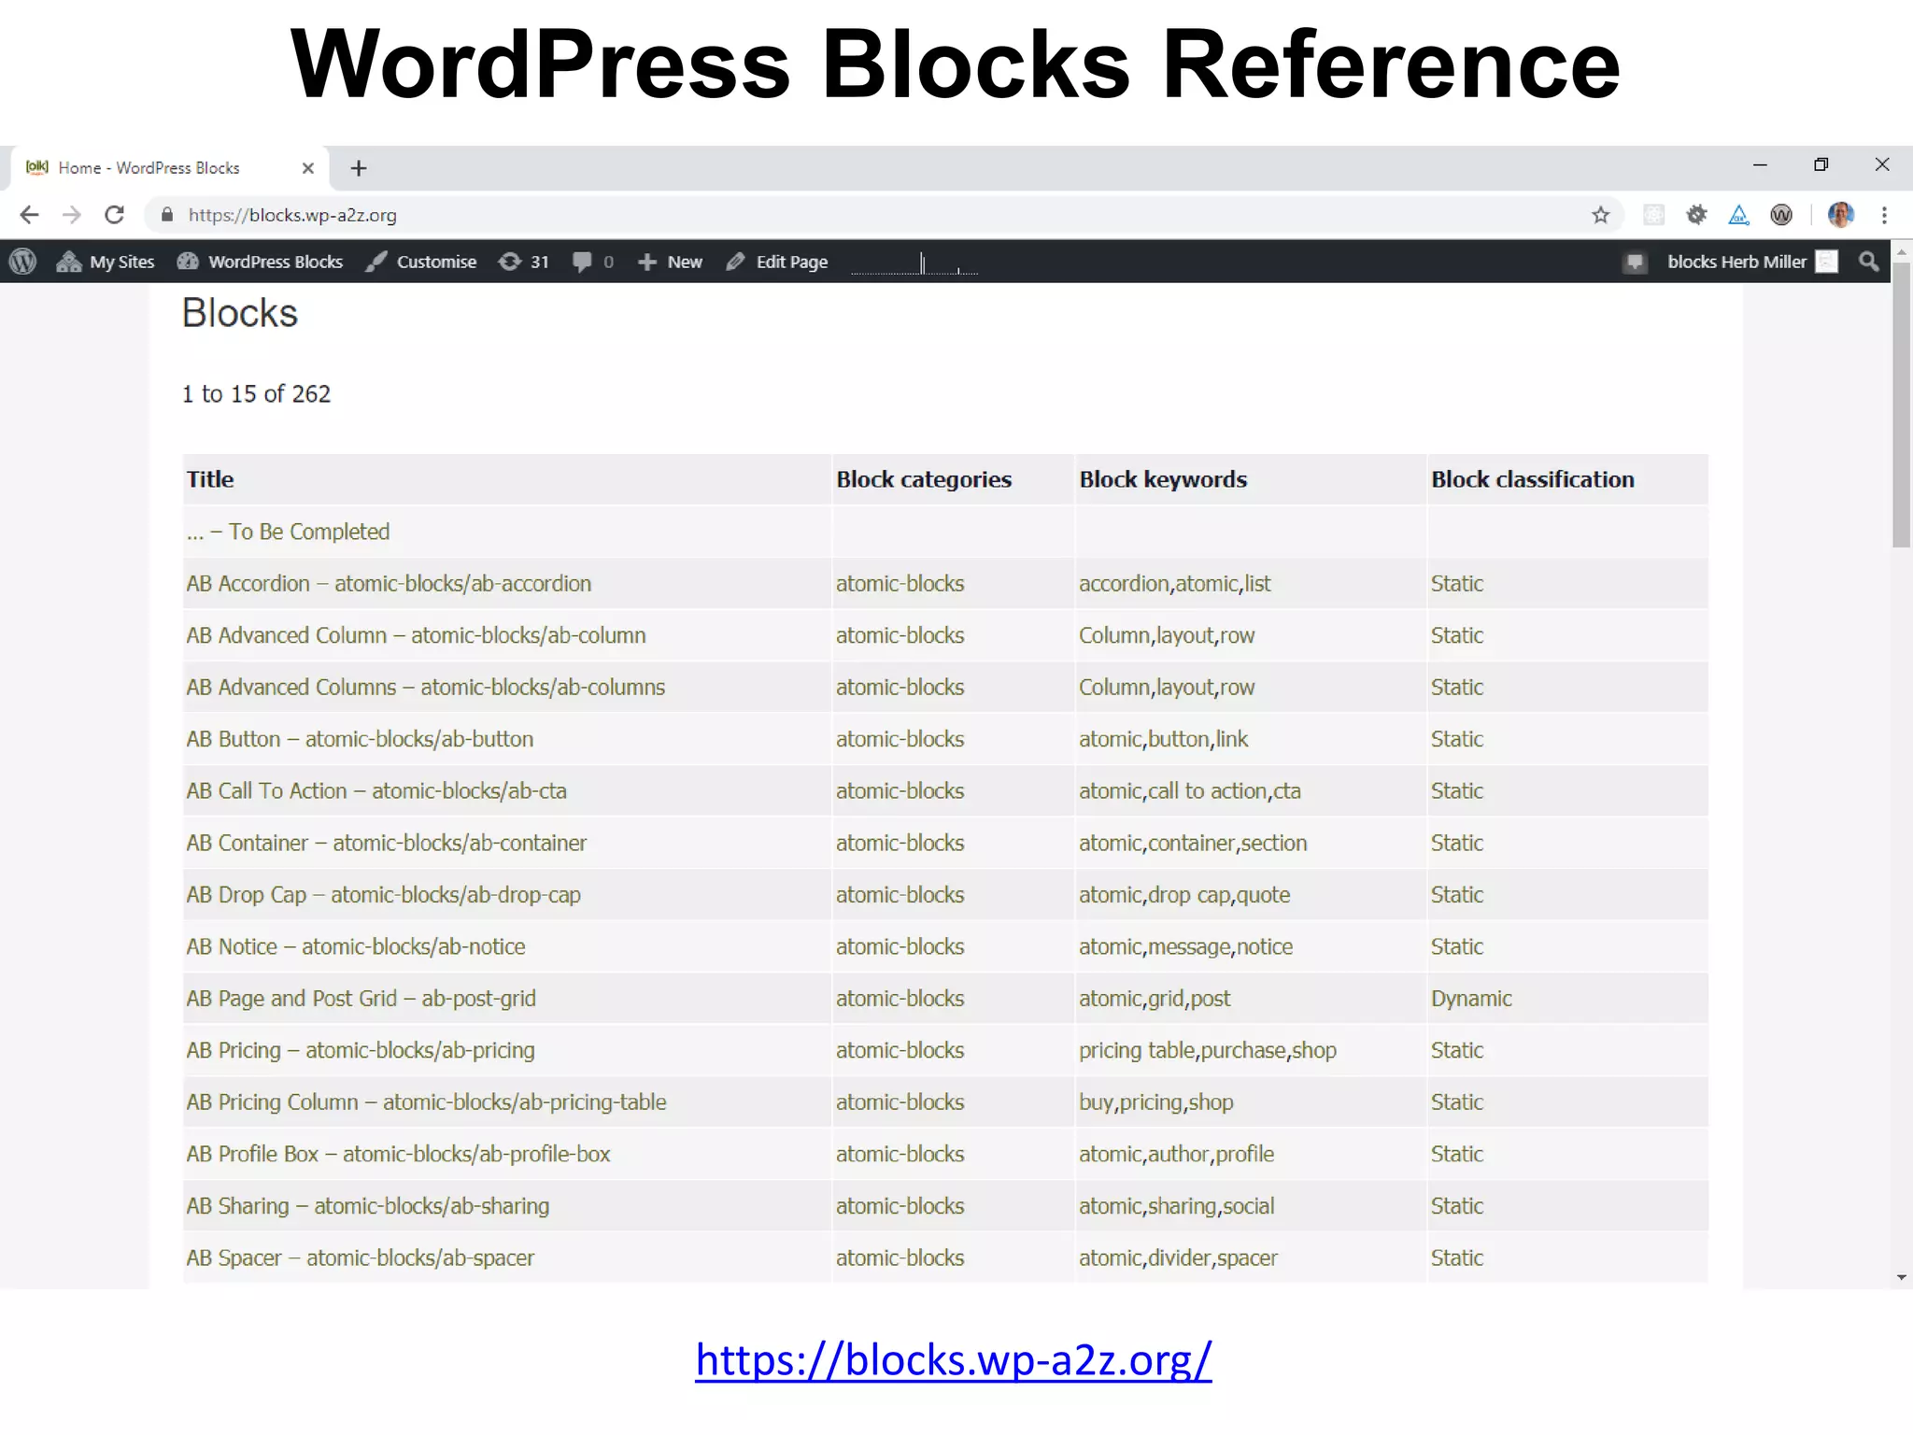Viewport: 1913px width, 1435px height.
Task: Click the scrollbar down arrow
Action: pos(1902,1277)
